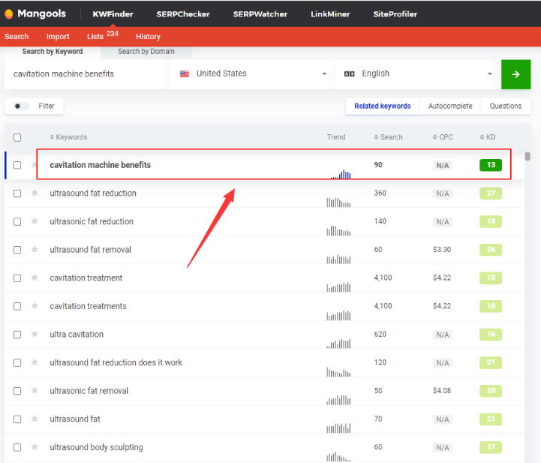Star the 'ultra cavitation' keyword
Screen dimensions: 541x463
pyautogui.click(x=35, y=334)
